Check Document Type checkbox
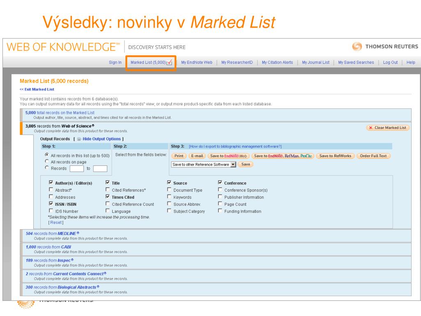 pyautogui.click(x=169, y=189)
